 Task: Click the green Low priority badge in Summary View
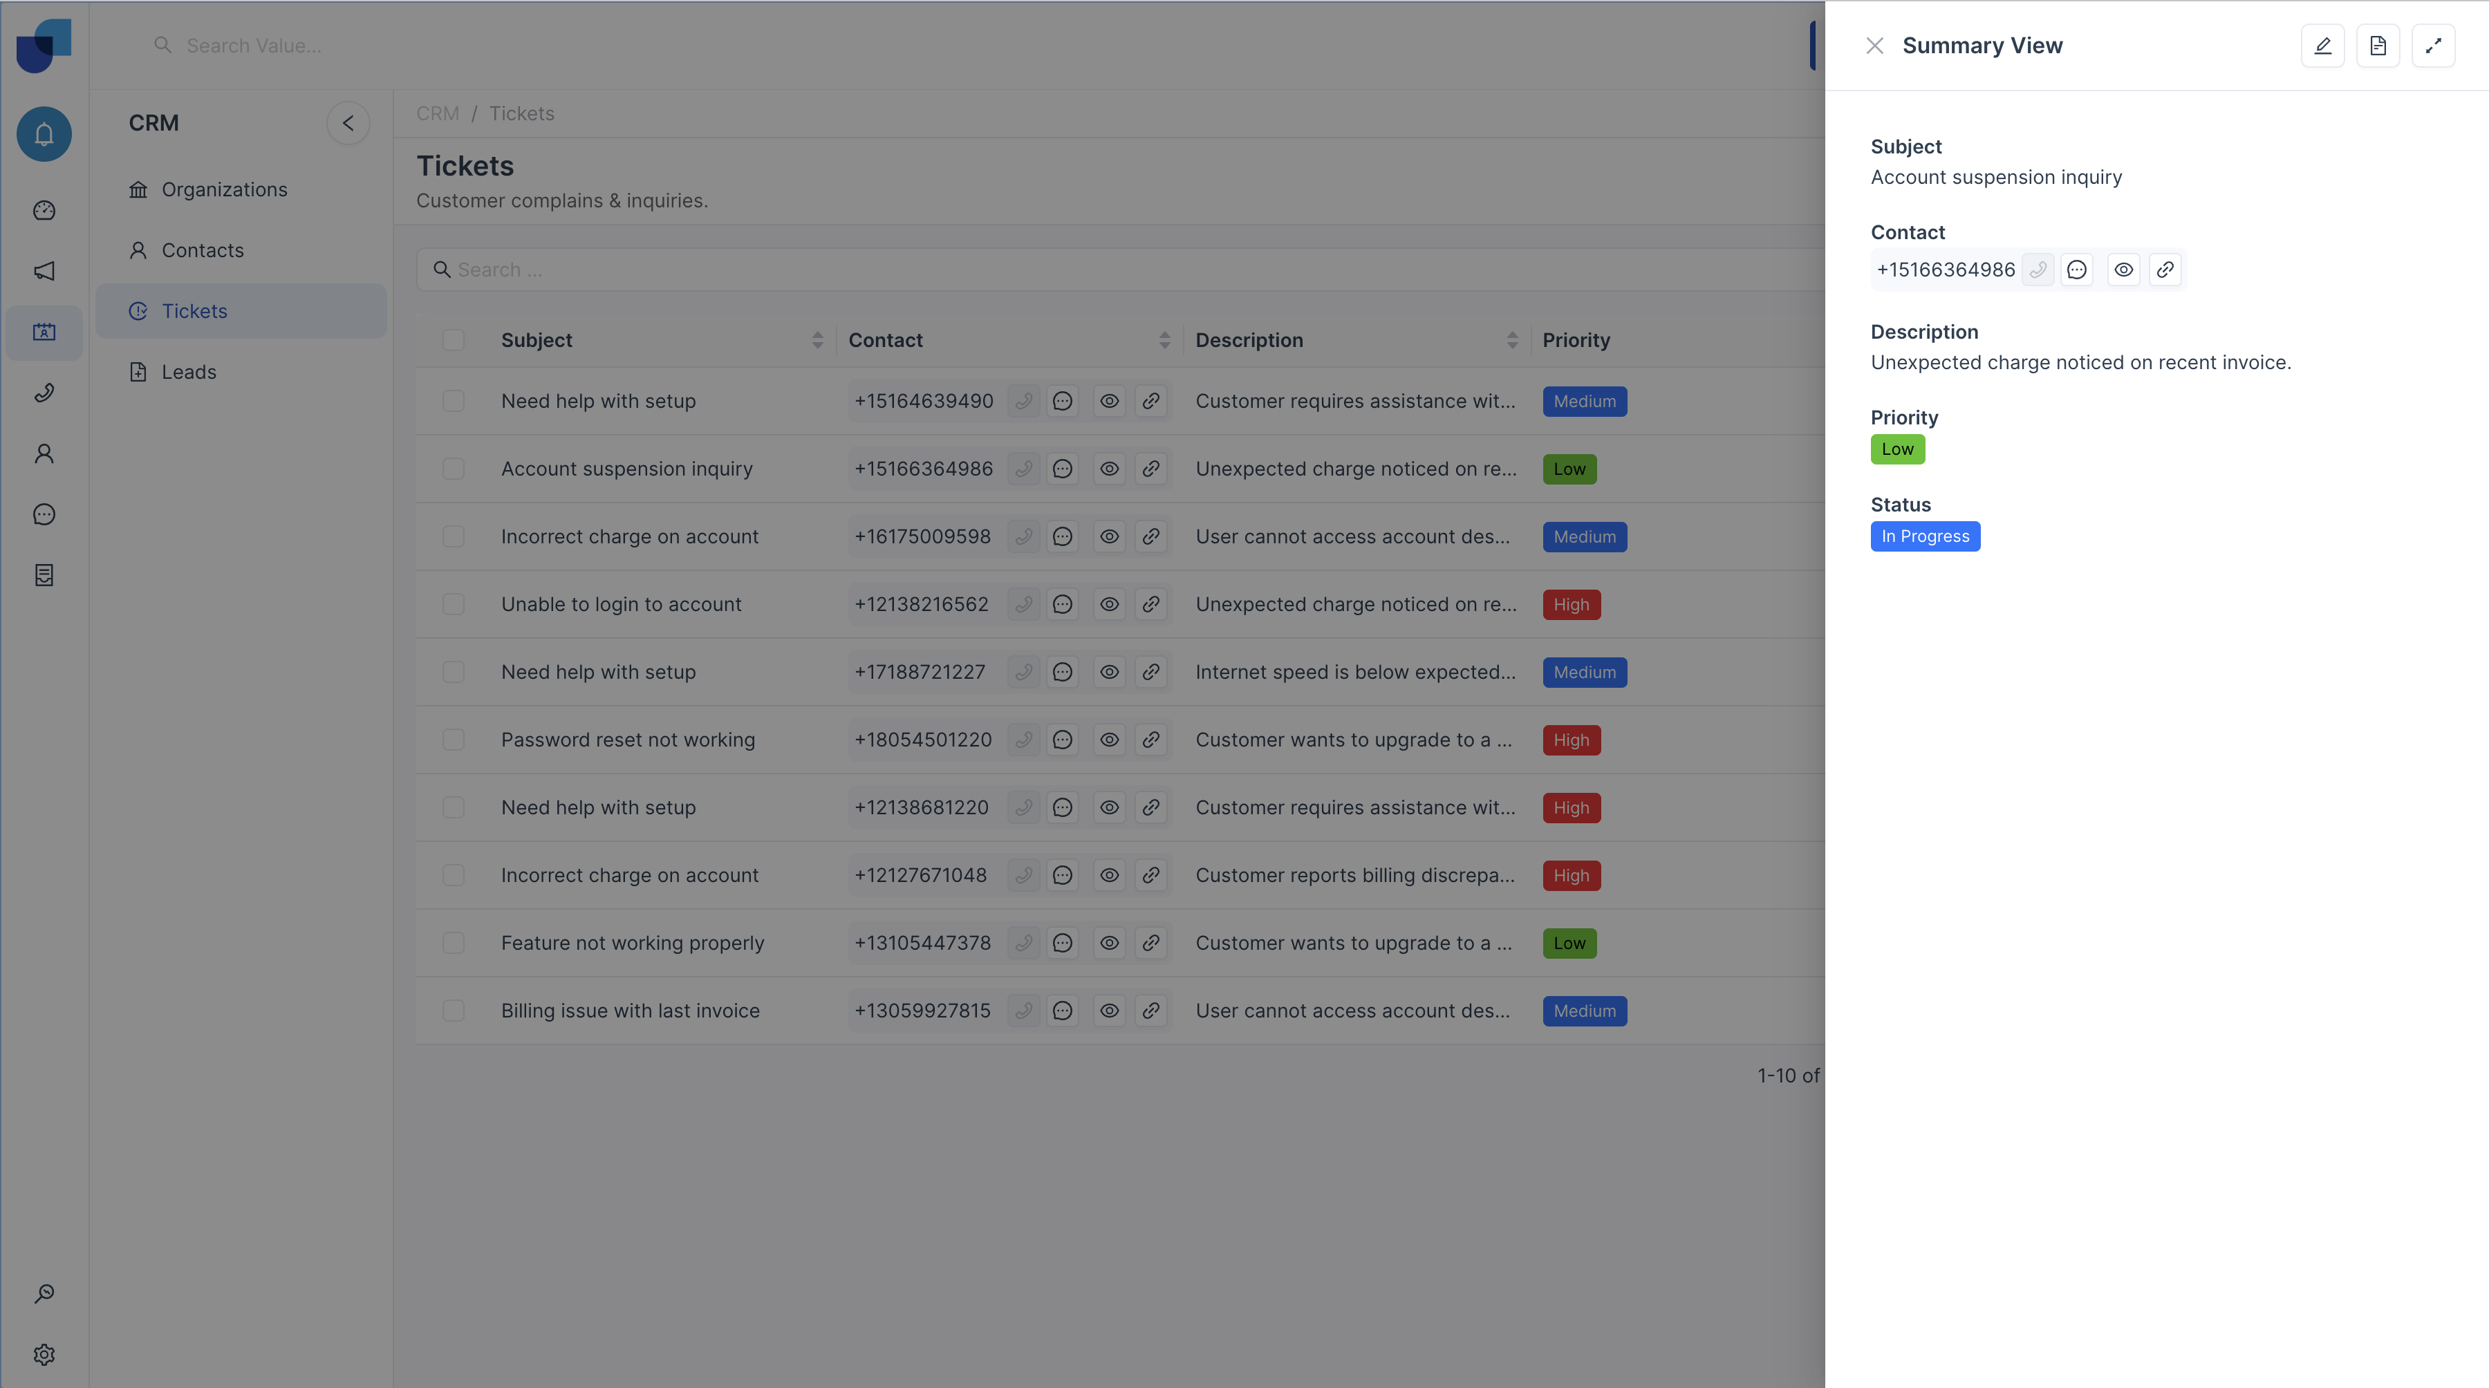1898,449
